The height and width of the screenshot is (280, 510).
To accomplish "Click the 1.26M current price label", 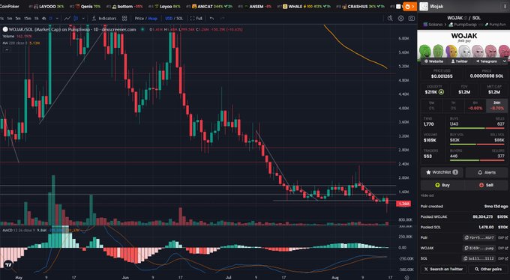I will pos(403,204).
